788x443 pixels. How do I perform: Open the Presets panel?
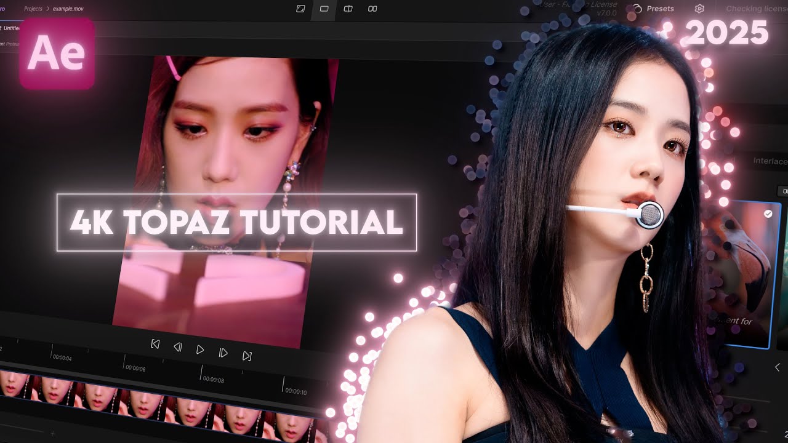point(654,9)
